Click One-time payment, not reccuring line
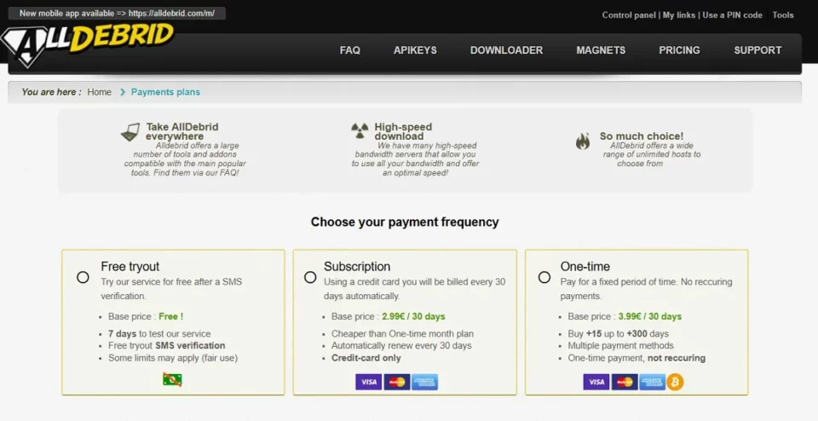Screen dimensions: 818x421 pyautogui.click(x=637, y=358)
